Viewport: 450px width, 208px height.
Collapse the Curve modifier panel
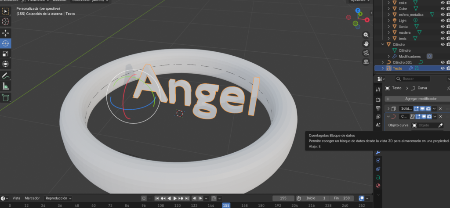click(388, 117)
